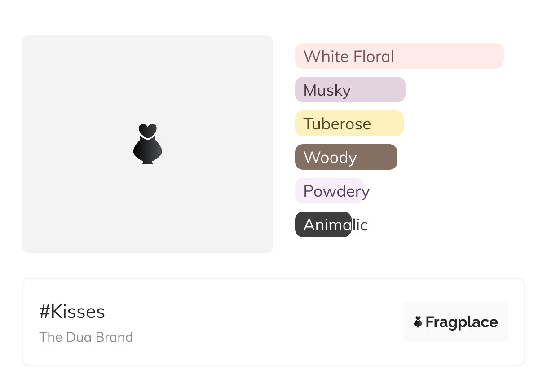The image size is (547, 388).
Task: Click the heart-shaped cap on the bottle icon
Action: tap(147, 130)
